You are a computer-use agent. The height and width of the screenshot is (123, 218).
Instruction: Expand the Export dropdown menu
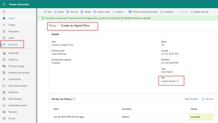[119, 12]
